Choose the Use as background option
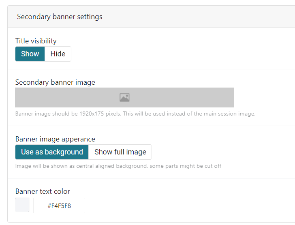 tap(52, 152)
